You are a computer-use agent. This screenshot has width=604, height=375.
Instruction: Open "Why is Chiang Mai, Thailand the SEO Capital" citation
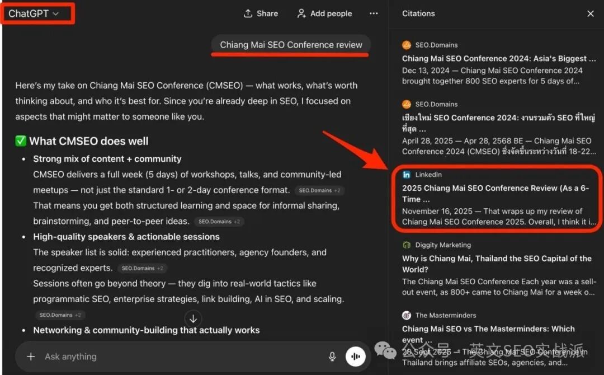tap(497, 264)
